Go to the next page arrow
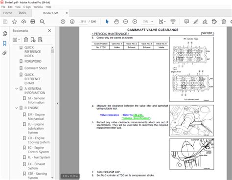 (72, 22)
